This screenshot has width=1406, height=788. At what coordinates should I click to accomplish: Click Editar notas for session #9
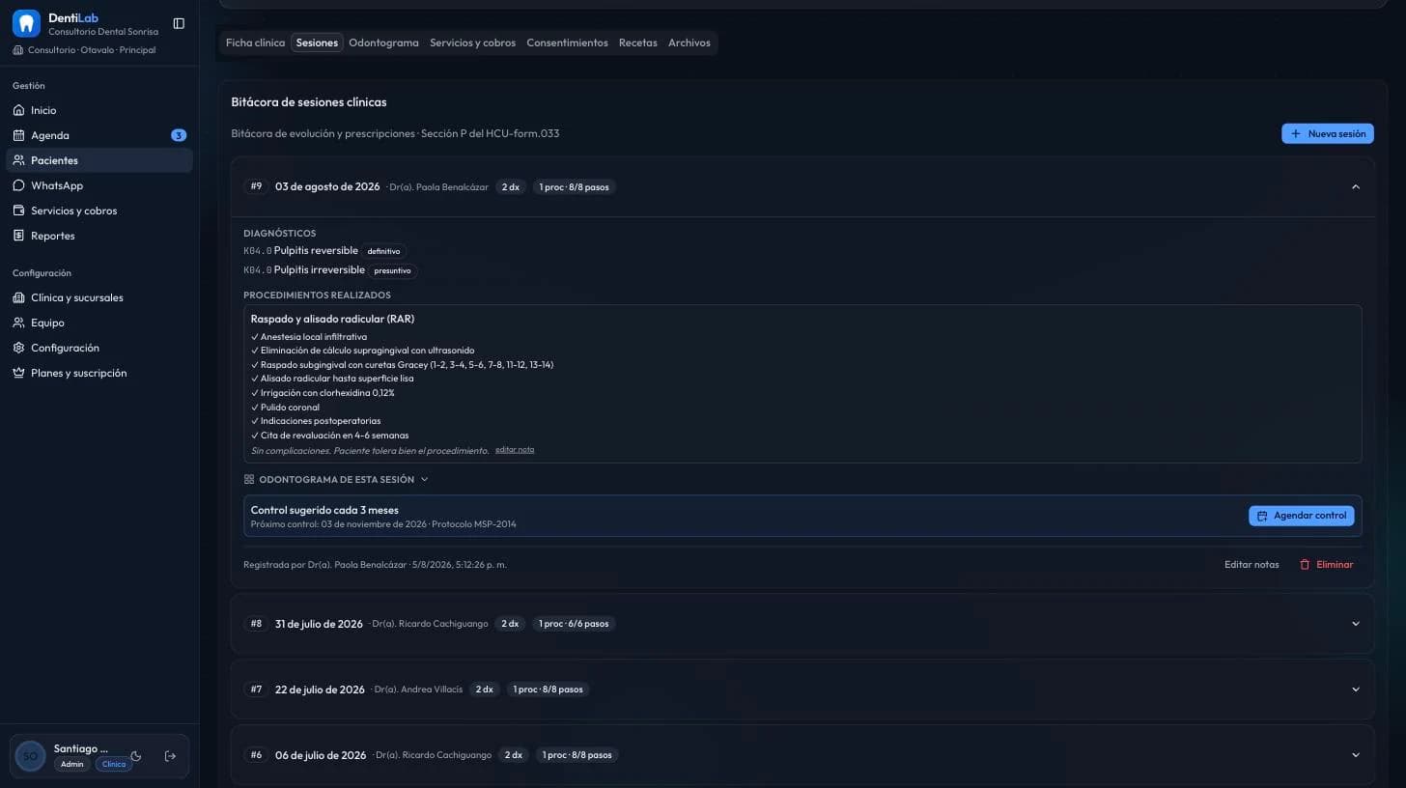tap(1251, 565)
